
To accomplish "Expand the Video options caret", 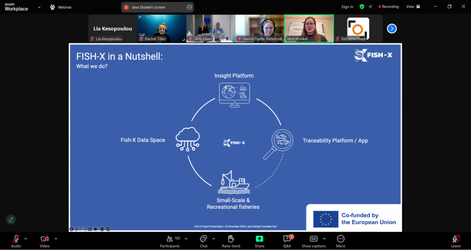I will tap(56, 239).
